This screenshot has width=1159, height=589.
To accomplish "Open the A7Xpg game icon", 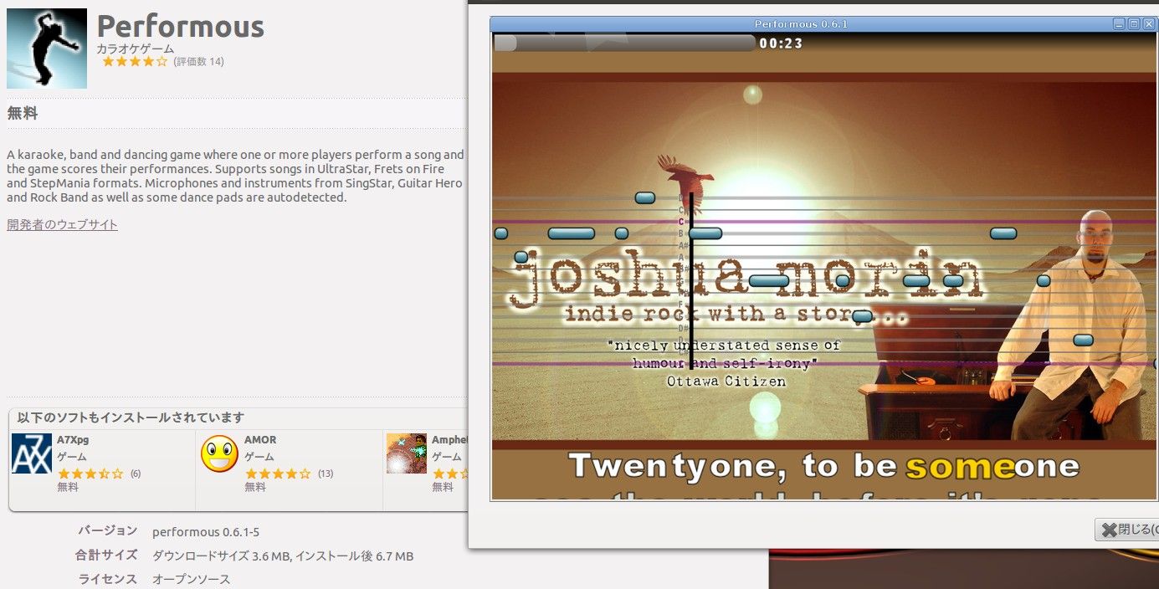I will click(32, 453).
